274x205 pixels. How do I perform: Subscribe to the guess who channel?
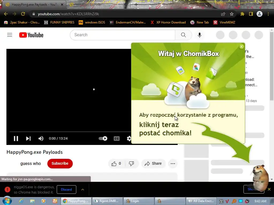pos(60,164)
